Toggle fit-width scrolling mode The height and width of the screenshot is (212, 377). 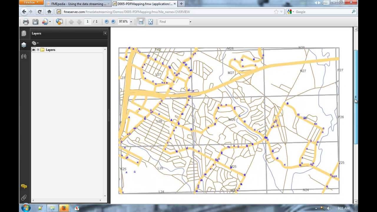tap(141, 22)
